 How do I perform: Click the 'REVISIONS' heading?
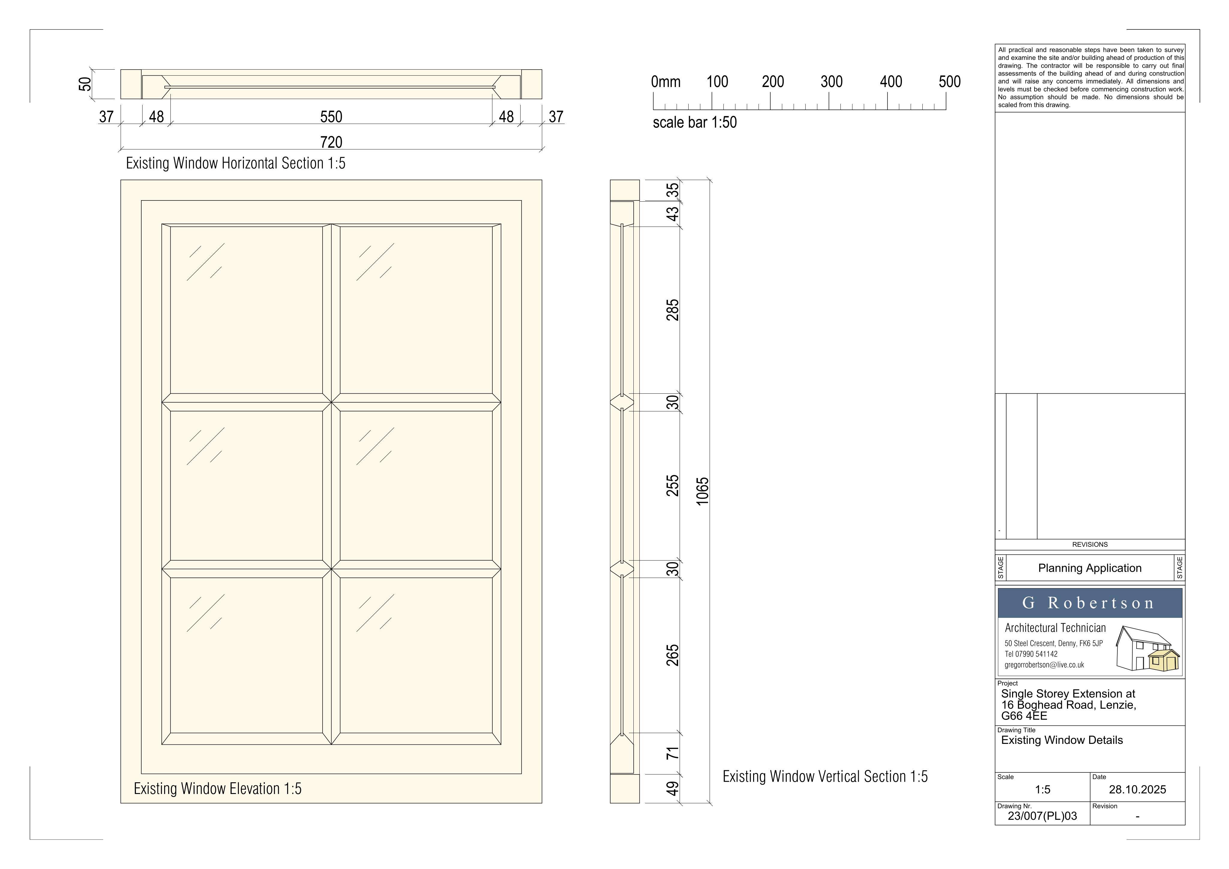1089,545
